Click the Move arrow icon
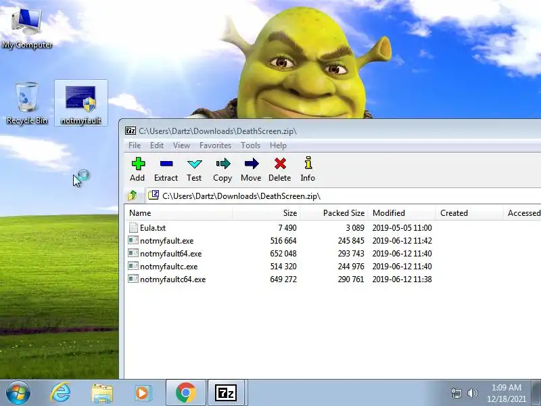 pyautogui.click(x=252, y=164)
